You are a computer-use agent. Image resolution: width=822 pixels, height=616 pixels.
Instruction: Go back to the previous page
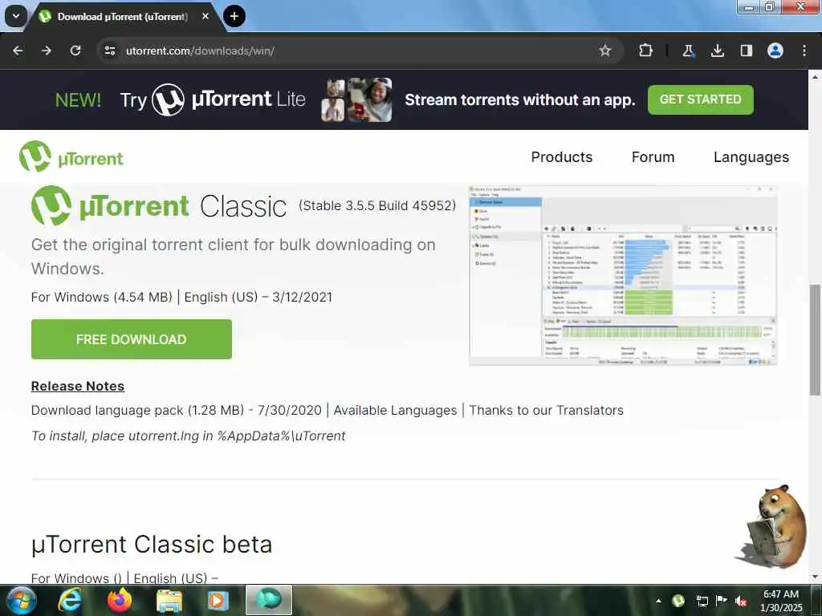point(18,51)
